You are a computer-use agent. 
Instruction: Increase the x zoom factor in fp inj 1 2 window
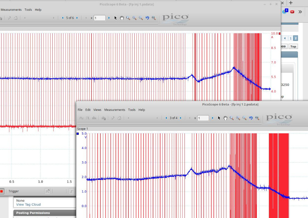coord(213,118)
